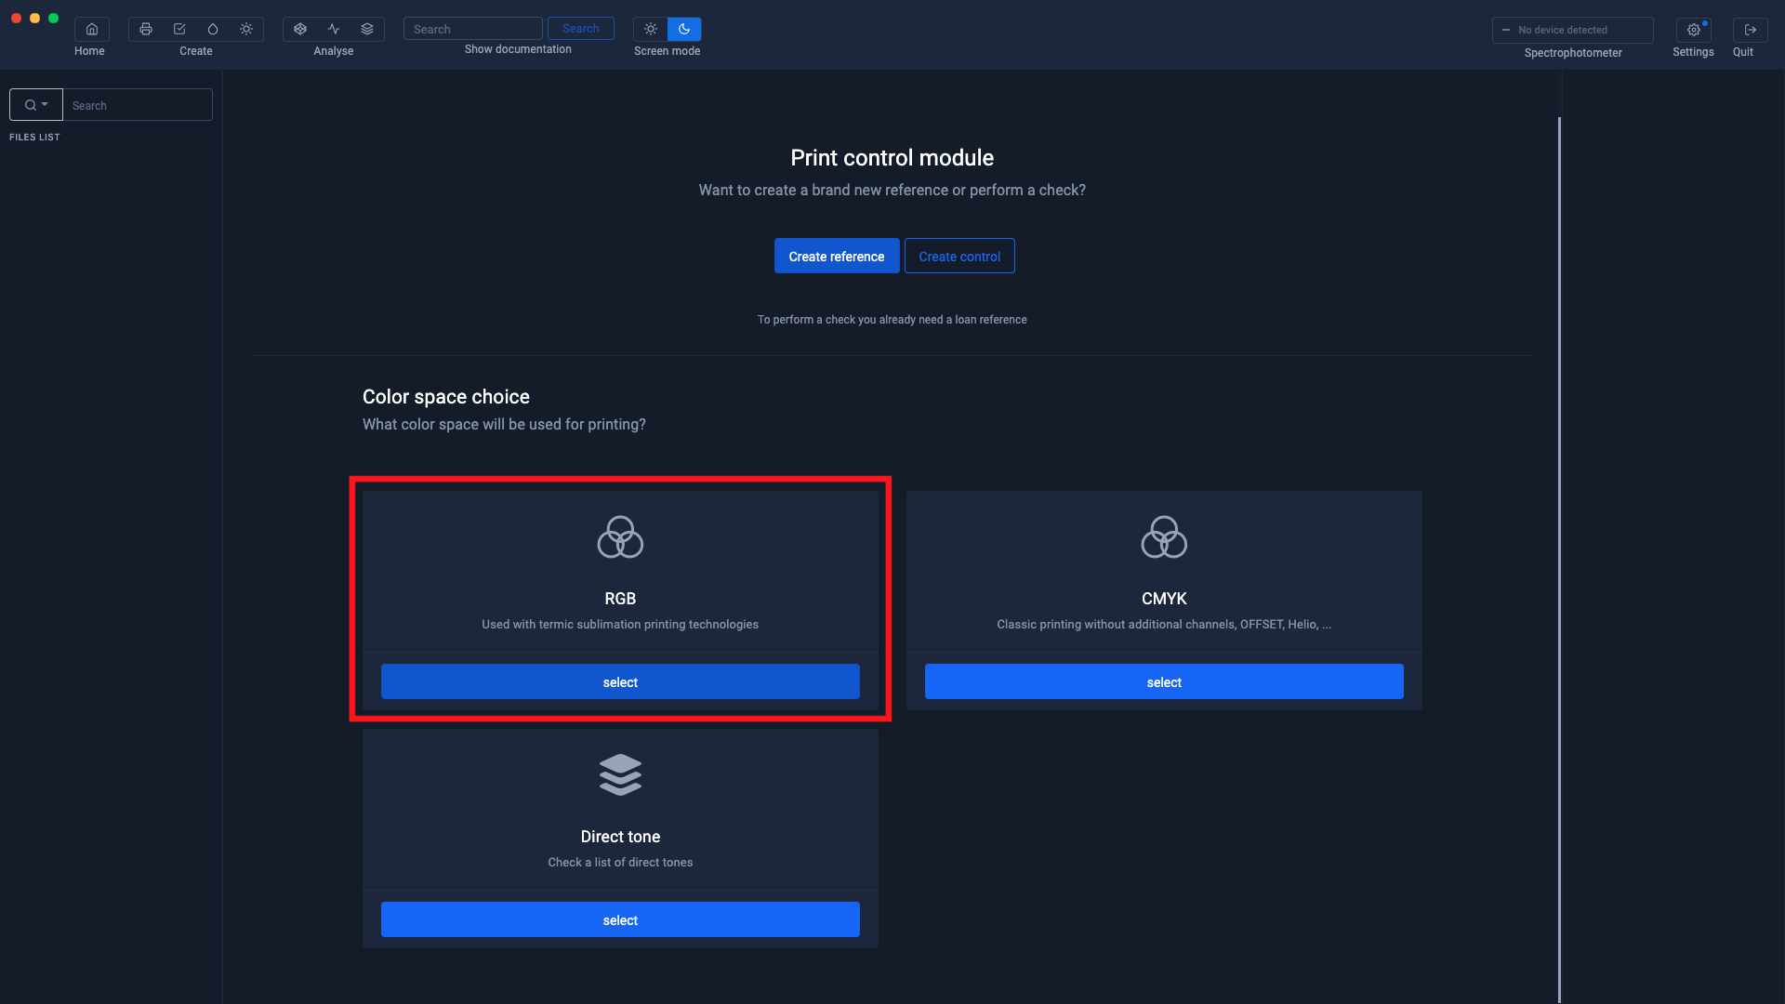The height and width of the screenshot is (1004, 1785).
Task: Click the macOS green maximize window button
Action: pos(53,18)
